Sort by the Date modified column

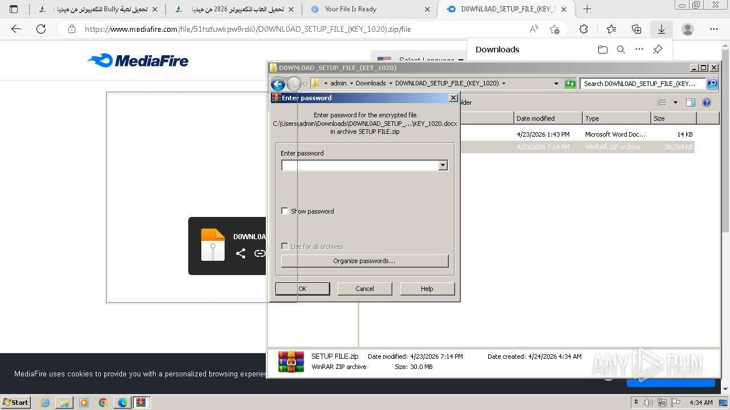point(548,118)
